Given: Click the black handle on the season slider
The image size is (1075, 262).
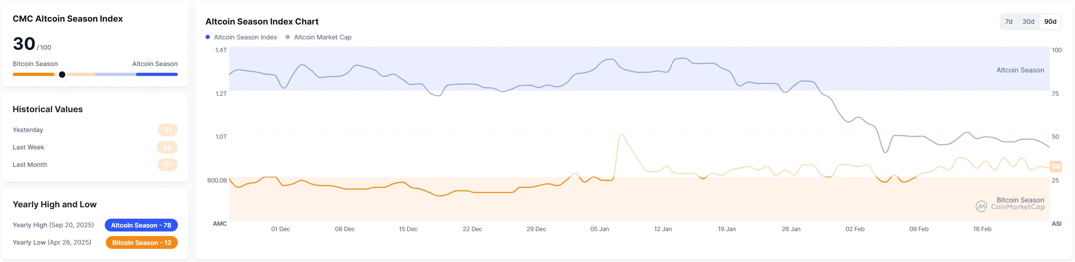Looking at the screenshot, I should point(62,75).
